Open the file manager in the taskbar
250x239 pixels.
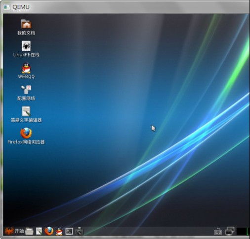coord(29,231)
